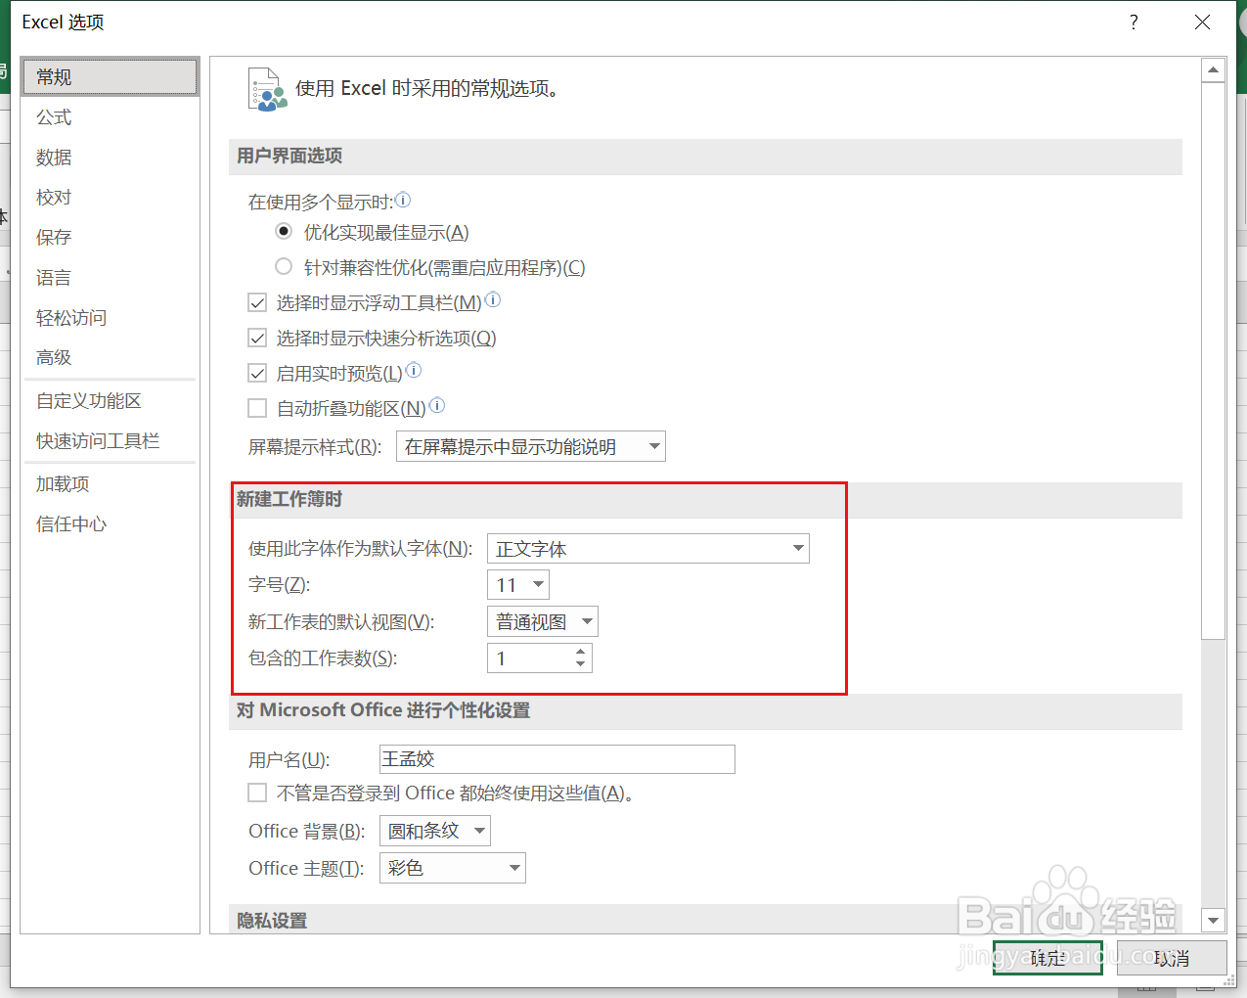
Task: Click the info icon beside 在使用多个显示时
Action: click(403, 200)
